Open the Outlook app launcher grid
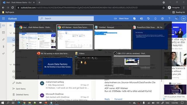187x105 pixels. pos(4,18)
